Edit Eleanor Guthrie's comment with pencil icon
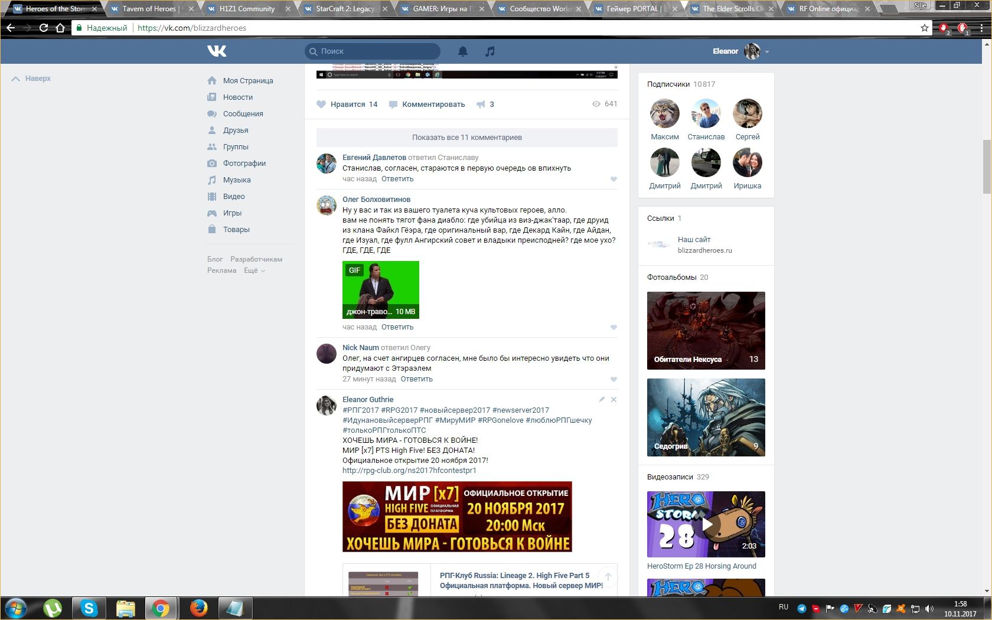The height and width of the screenshot is (620, 992). 602,400
